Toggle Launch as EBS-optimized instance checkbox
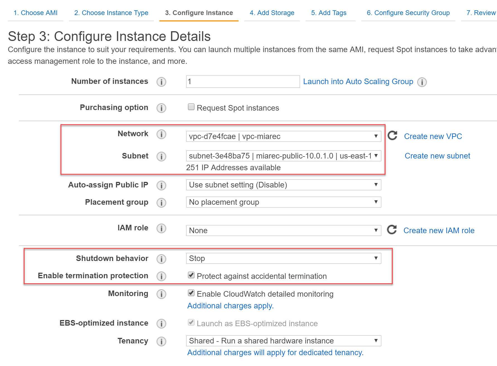 [x=191, y=323]
